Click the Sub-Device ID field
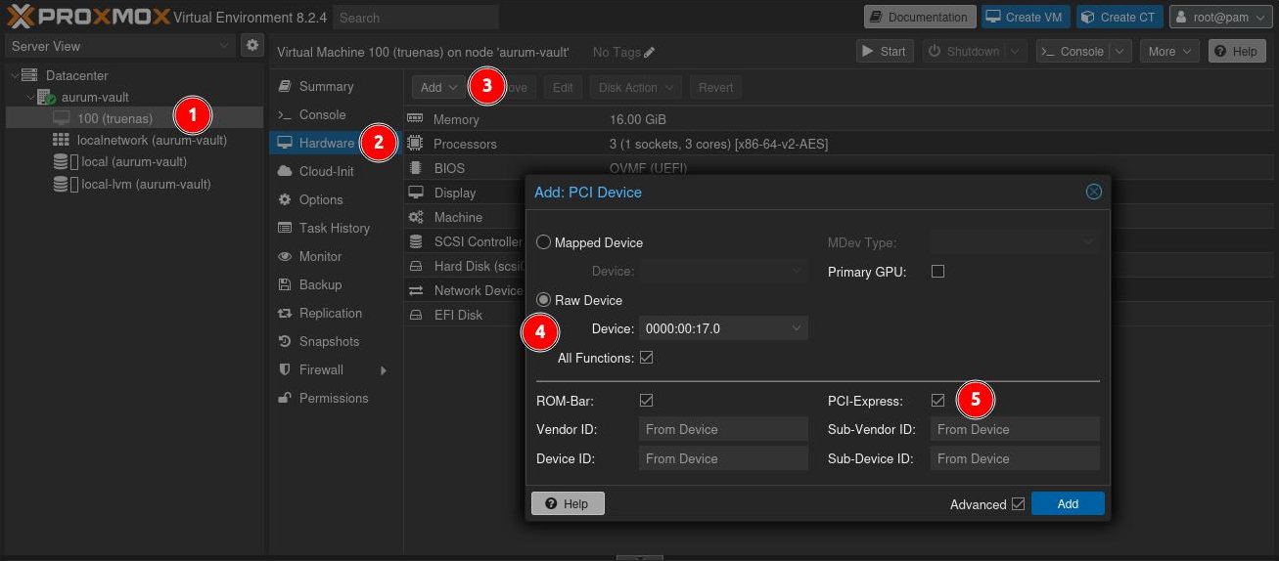 pyautogui.click(x=1015, y=458)
